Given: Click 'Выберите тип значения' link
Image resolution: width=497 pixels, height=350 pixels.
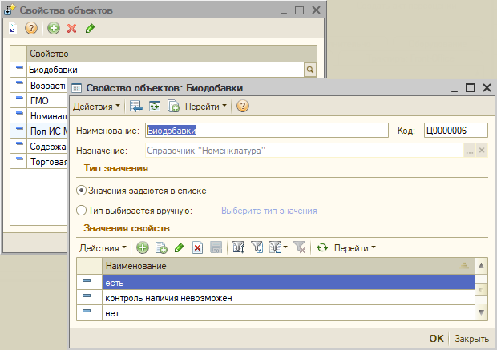Looking at the screenshot, I should point(269,211).
